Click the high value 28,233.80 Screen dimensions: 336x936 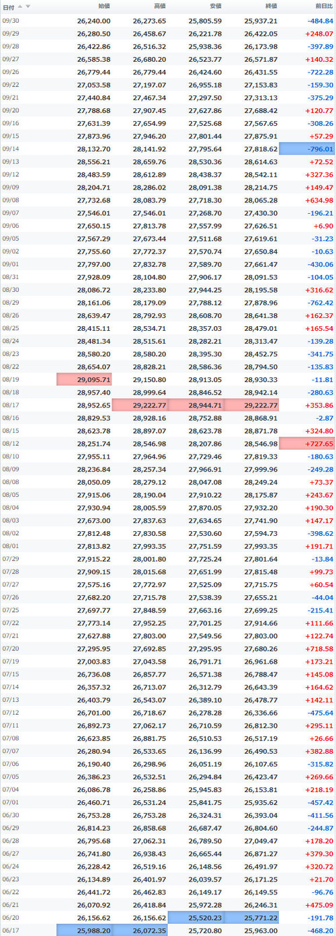click(149, 289)
